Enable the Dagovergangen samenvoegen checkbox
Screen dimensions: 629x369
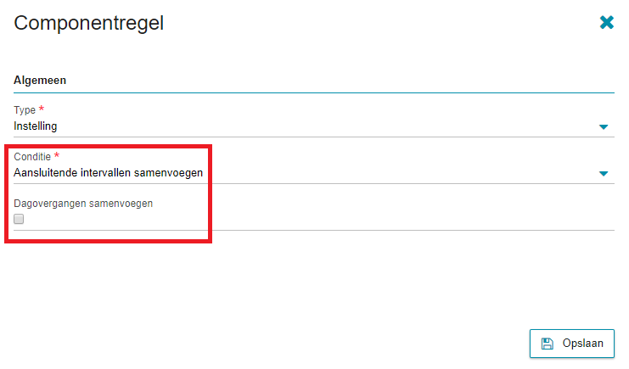point(19,219)
